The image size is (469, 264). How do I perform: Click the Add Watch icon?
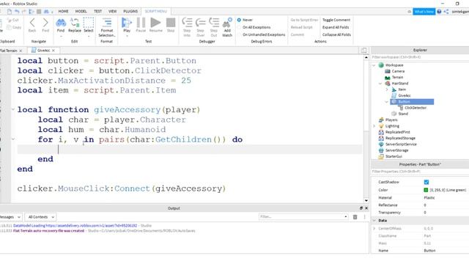click(x=227, y=23)
